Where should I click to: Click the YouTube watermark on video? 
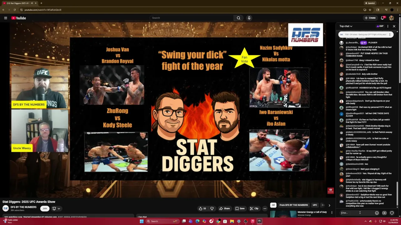coord(331,191)
